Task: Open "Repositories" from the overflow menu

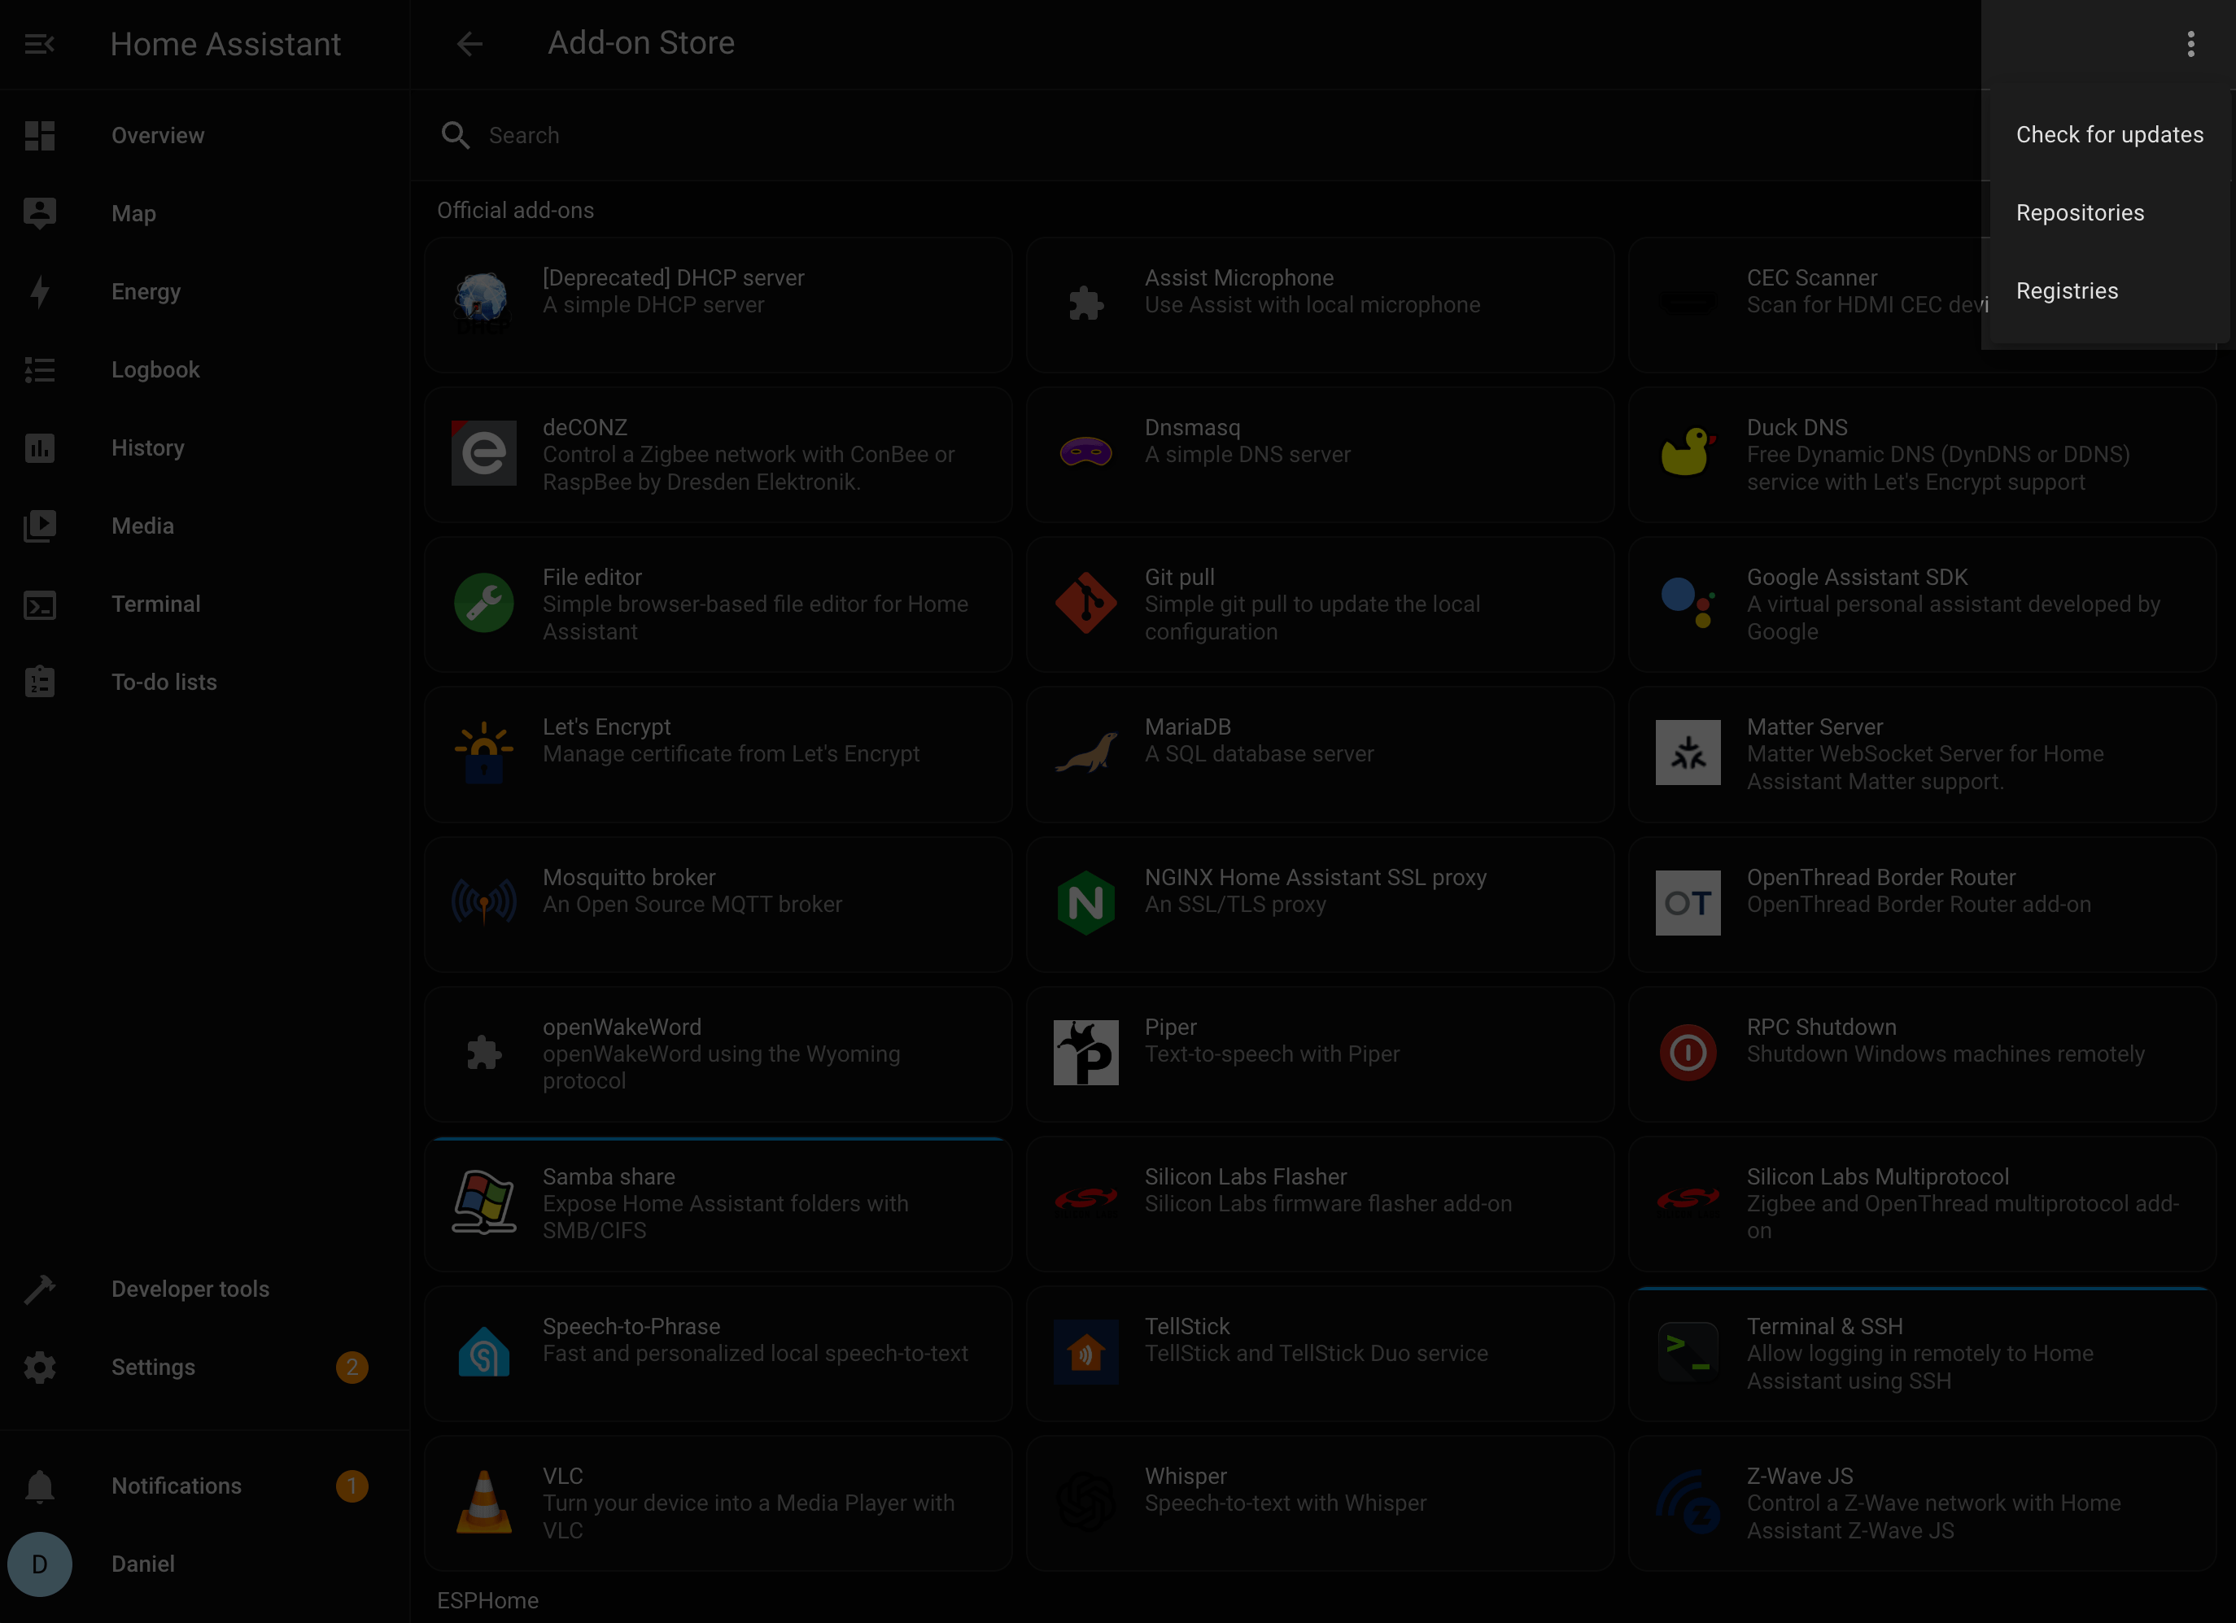Action: (x=2079, y=212)
